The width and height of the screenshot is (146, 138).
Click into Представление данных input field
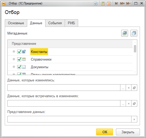69,119
